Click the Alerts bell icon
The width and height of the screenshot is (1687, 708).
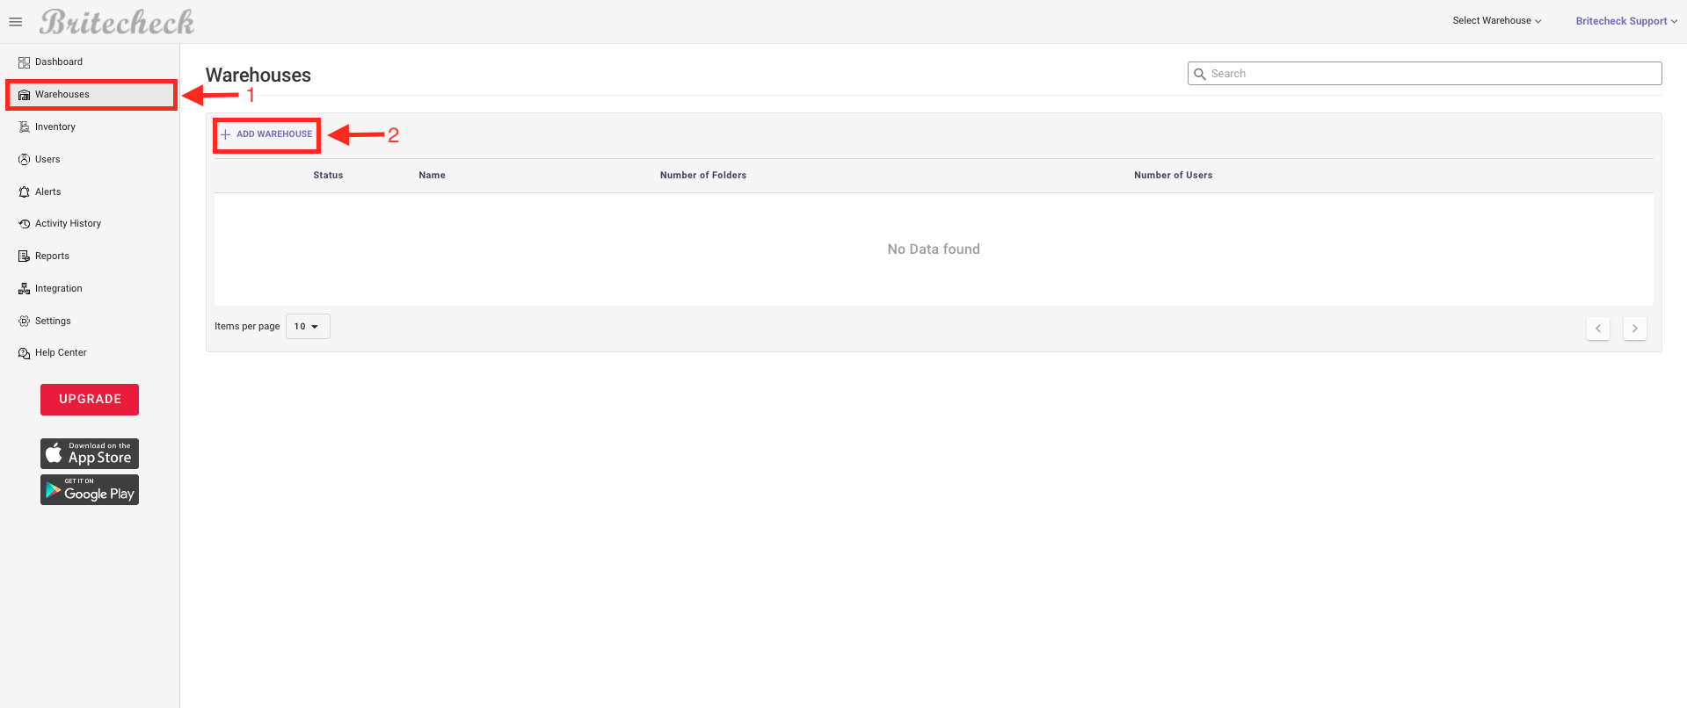click(x=24, y=191)
